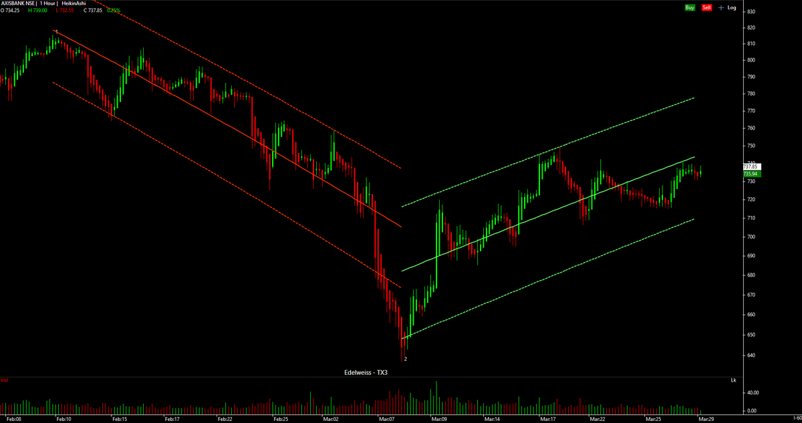
Task: Click the Mar:02 date label
Action: pyautogui.click(x=332, y=419)
